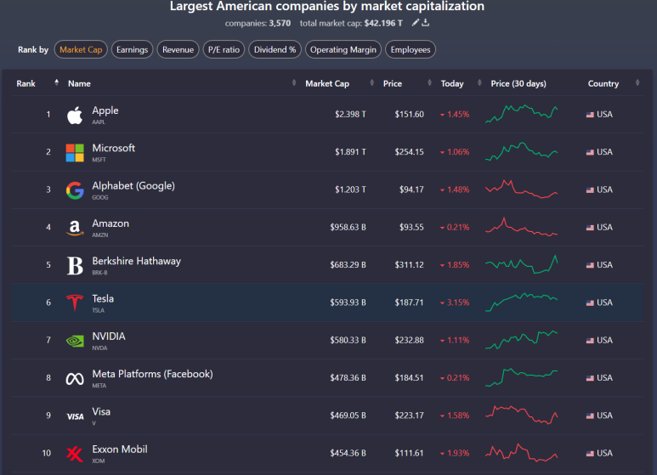The image size is (657, 475).
Task: Open the Apple company link
Action: coord(105,110)
